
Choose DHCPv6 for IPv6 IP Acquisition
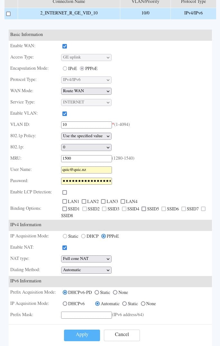65,304
